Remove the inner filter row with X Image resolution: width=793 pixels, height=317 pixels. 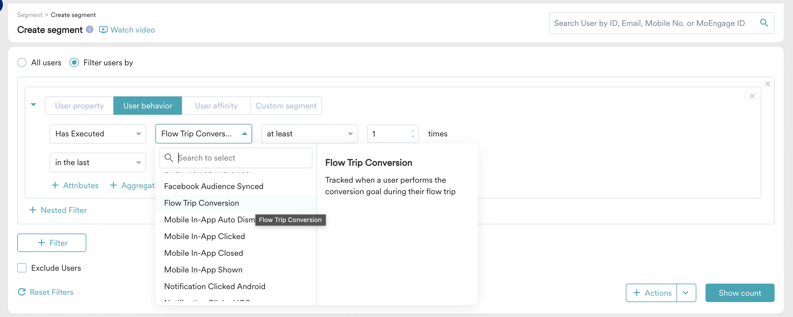[752, 96]
